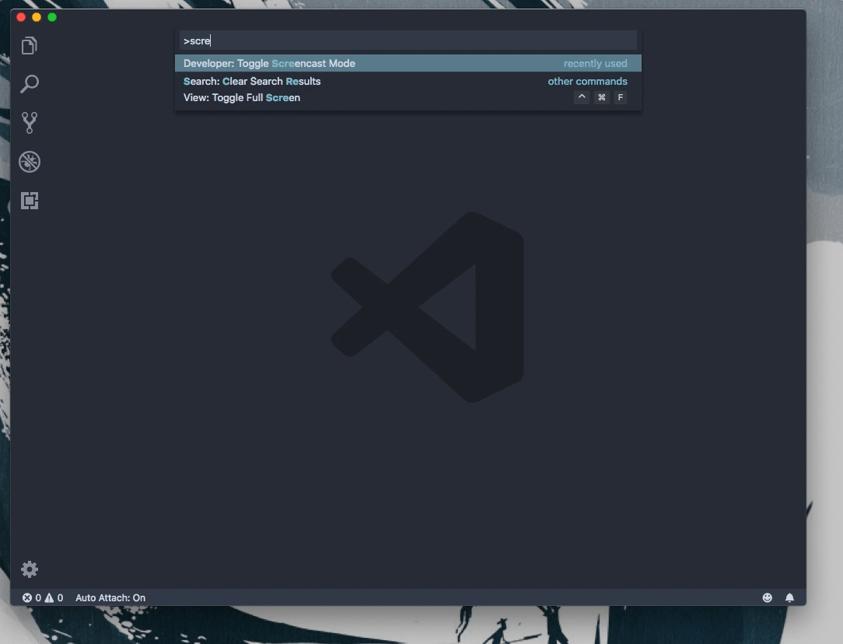Run Developer: Toggle Screencast Mode command
Screen dimensions: 843x644
408,64
